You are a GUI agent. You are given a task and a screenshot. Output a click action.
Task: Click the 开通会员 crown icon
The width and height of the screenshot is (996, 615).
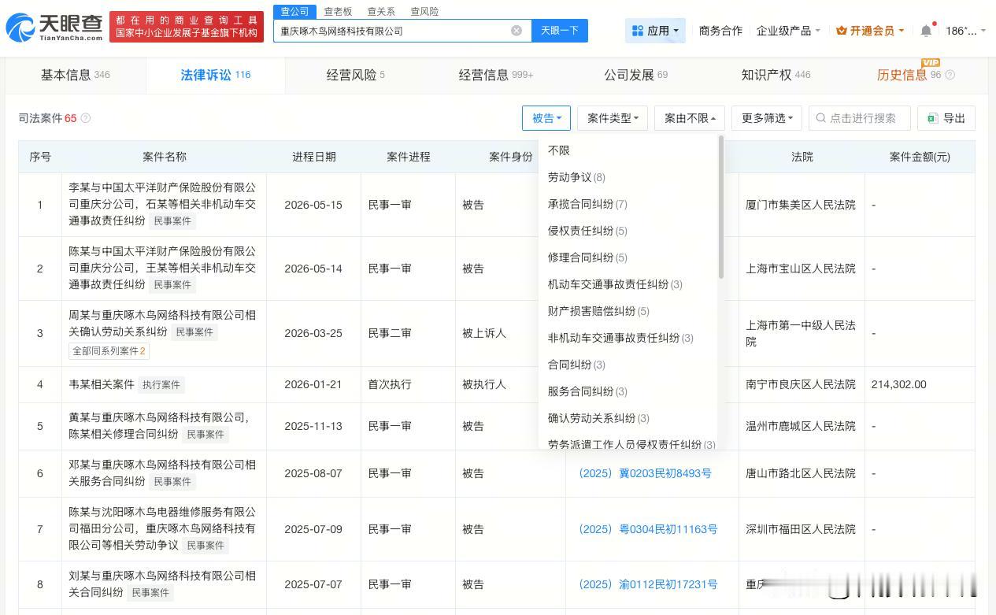pos(842,31)
